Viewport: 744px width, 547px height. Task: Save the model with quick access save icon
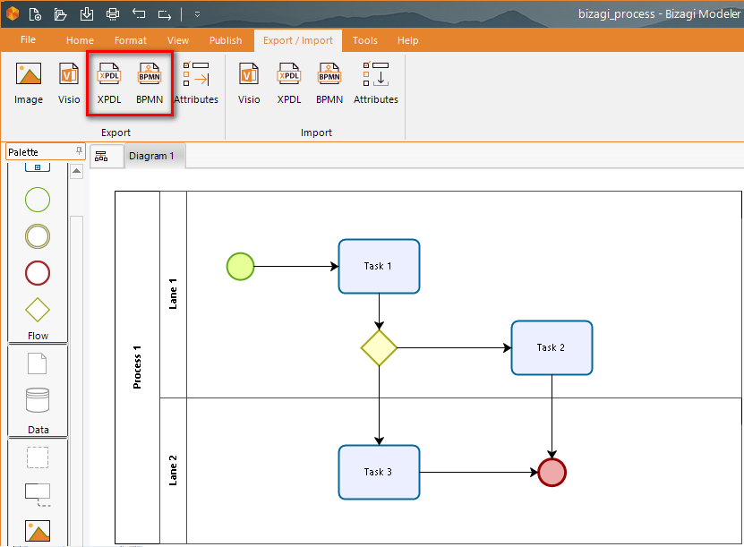tap(86, 14)
